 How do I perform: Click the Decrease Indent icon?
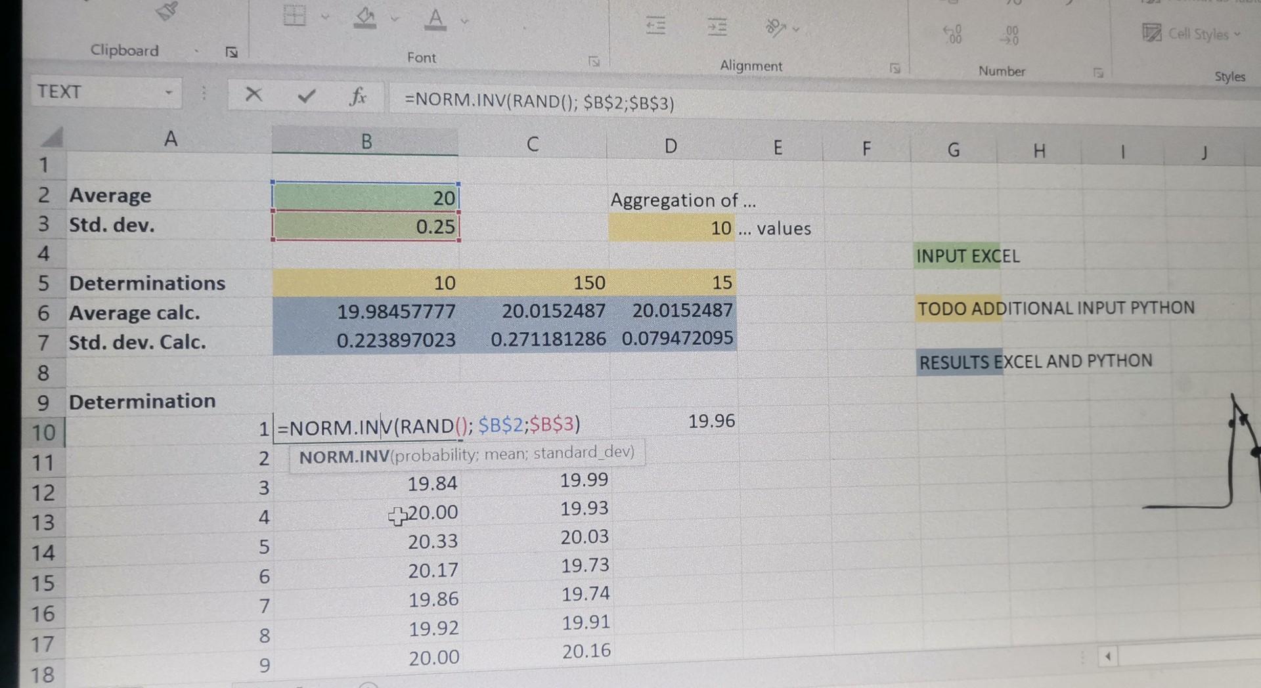pyautogui.click(x=655, y=26)
